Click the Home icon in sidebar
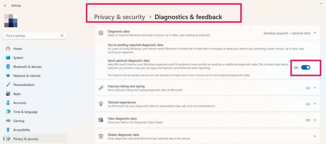This screenshot has width=326, height=144. [8, 49]
